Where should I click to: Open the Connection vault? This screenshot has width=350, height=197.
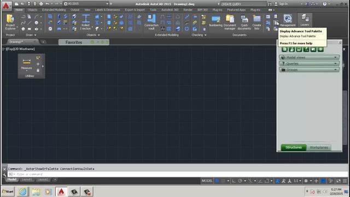tap(151, 22)
